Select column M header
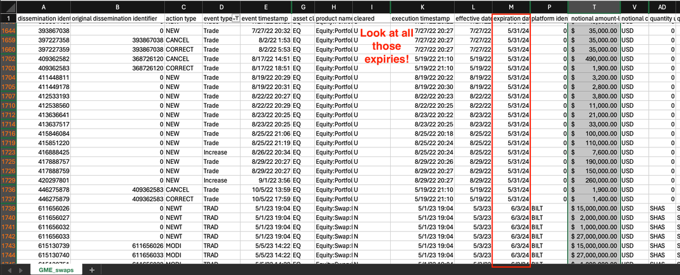680x275 pixels. pyautogui.click(x=511, y=6)
